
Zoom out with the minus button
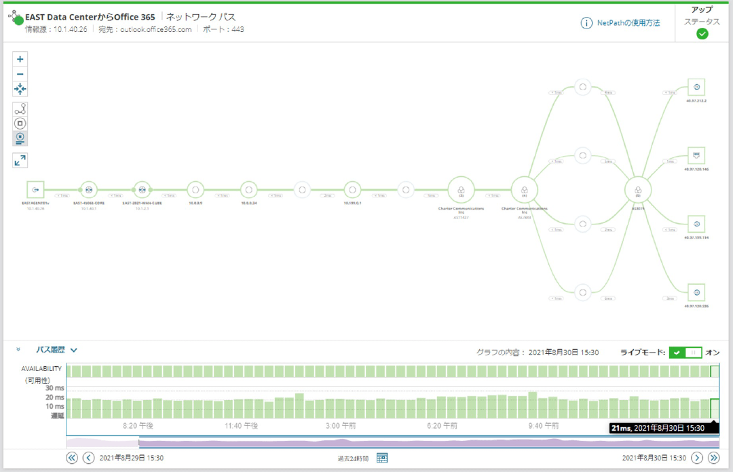click(20, 75)
